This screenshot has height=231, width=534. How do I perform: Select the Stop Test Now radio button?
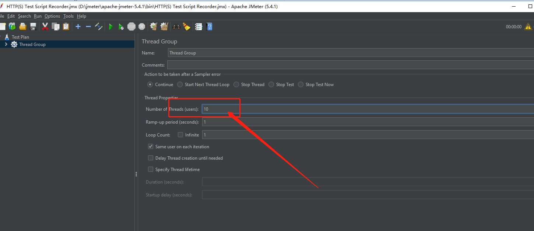click(301, 84)
